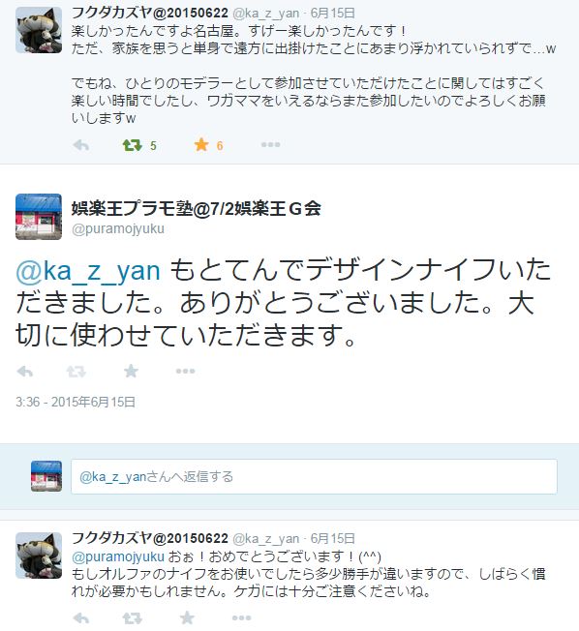The image size is (579, 631).
Task: Open more options on the bottom reply
Action: tap(241, 617)
